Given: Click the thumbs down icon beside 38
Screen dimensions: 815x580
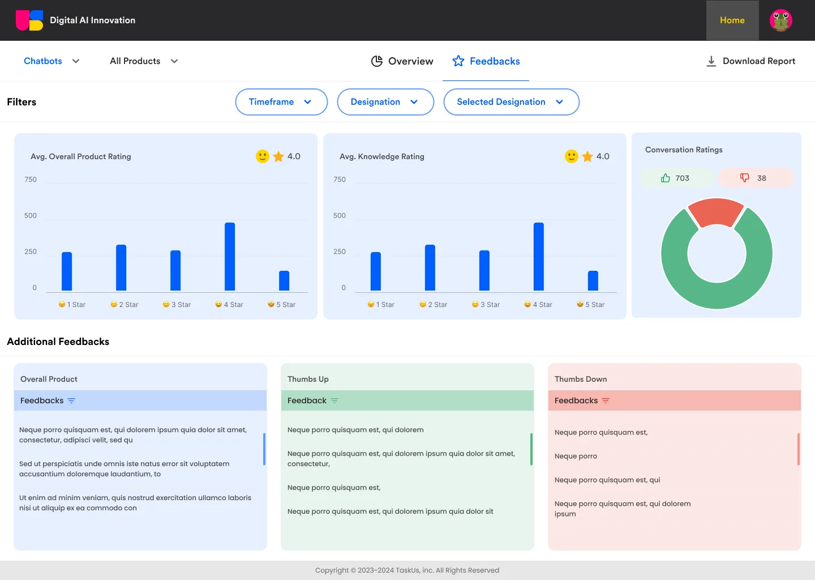Looking at the screenshot, I should 745,178.
